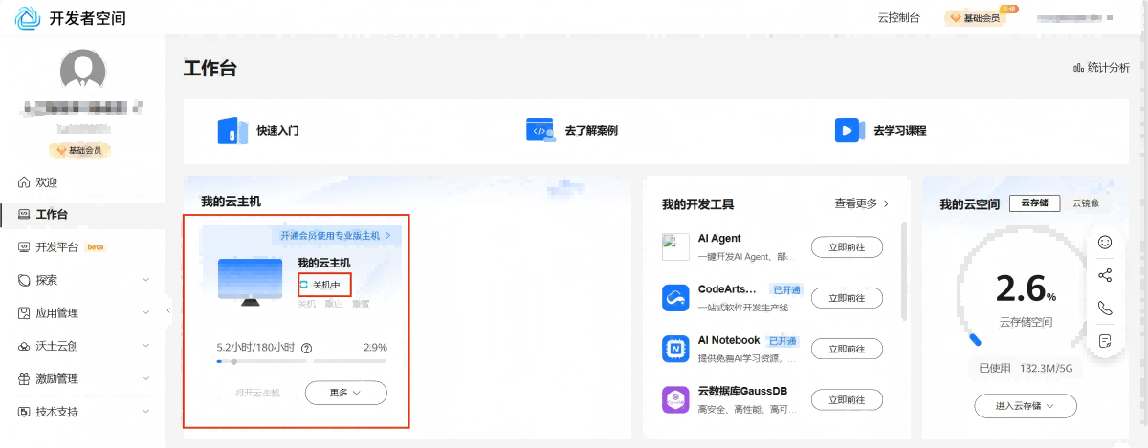Click the cloud host usage progress bar
Image resolution: width=1148 pixels, height=448 pixels.
(x=301, y=361)
